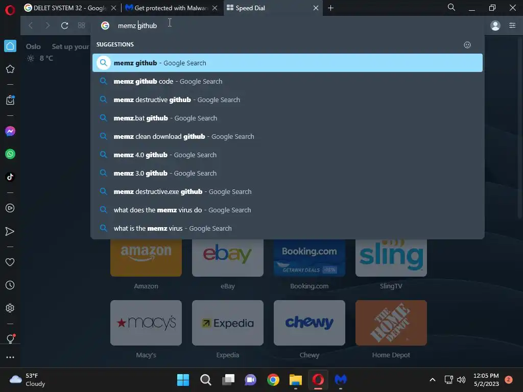Open Pinboards heart icon in sidebar
This screenshot has width=523, height=392.
tap(10, 262)
